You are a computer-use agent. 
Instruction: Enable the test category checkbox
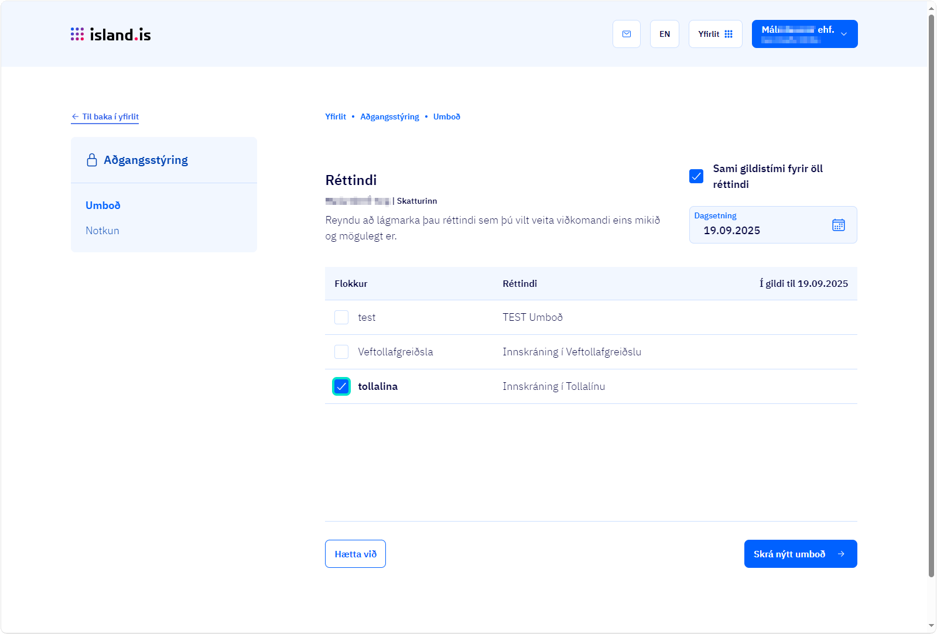(x=341, y=317)
